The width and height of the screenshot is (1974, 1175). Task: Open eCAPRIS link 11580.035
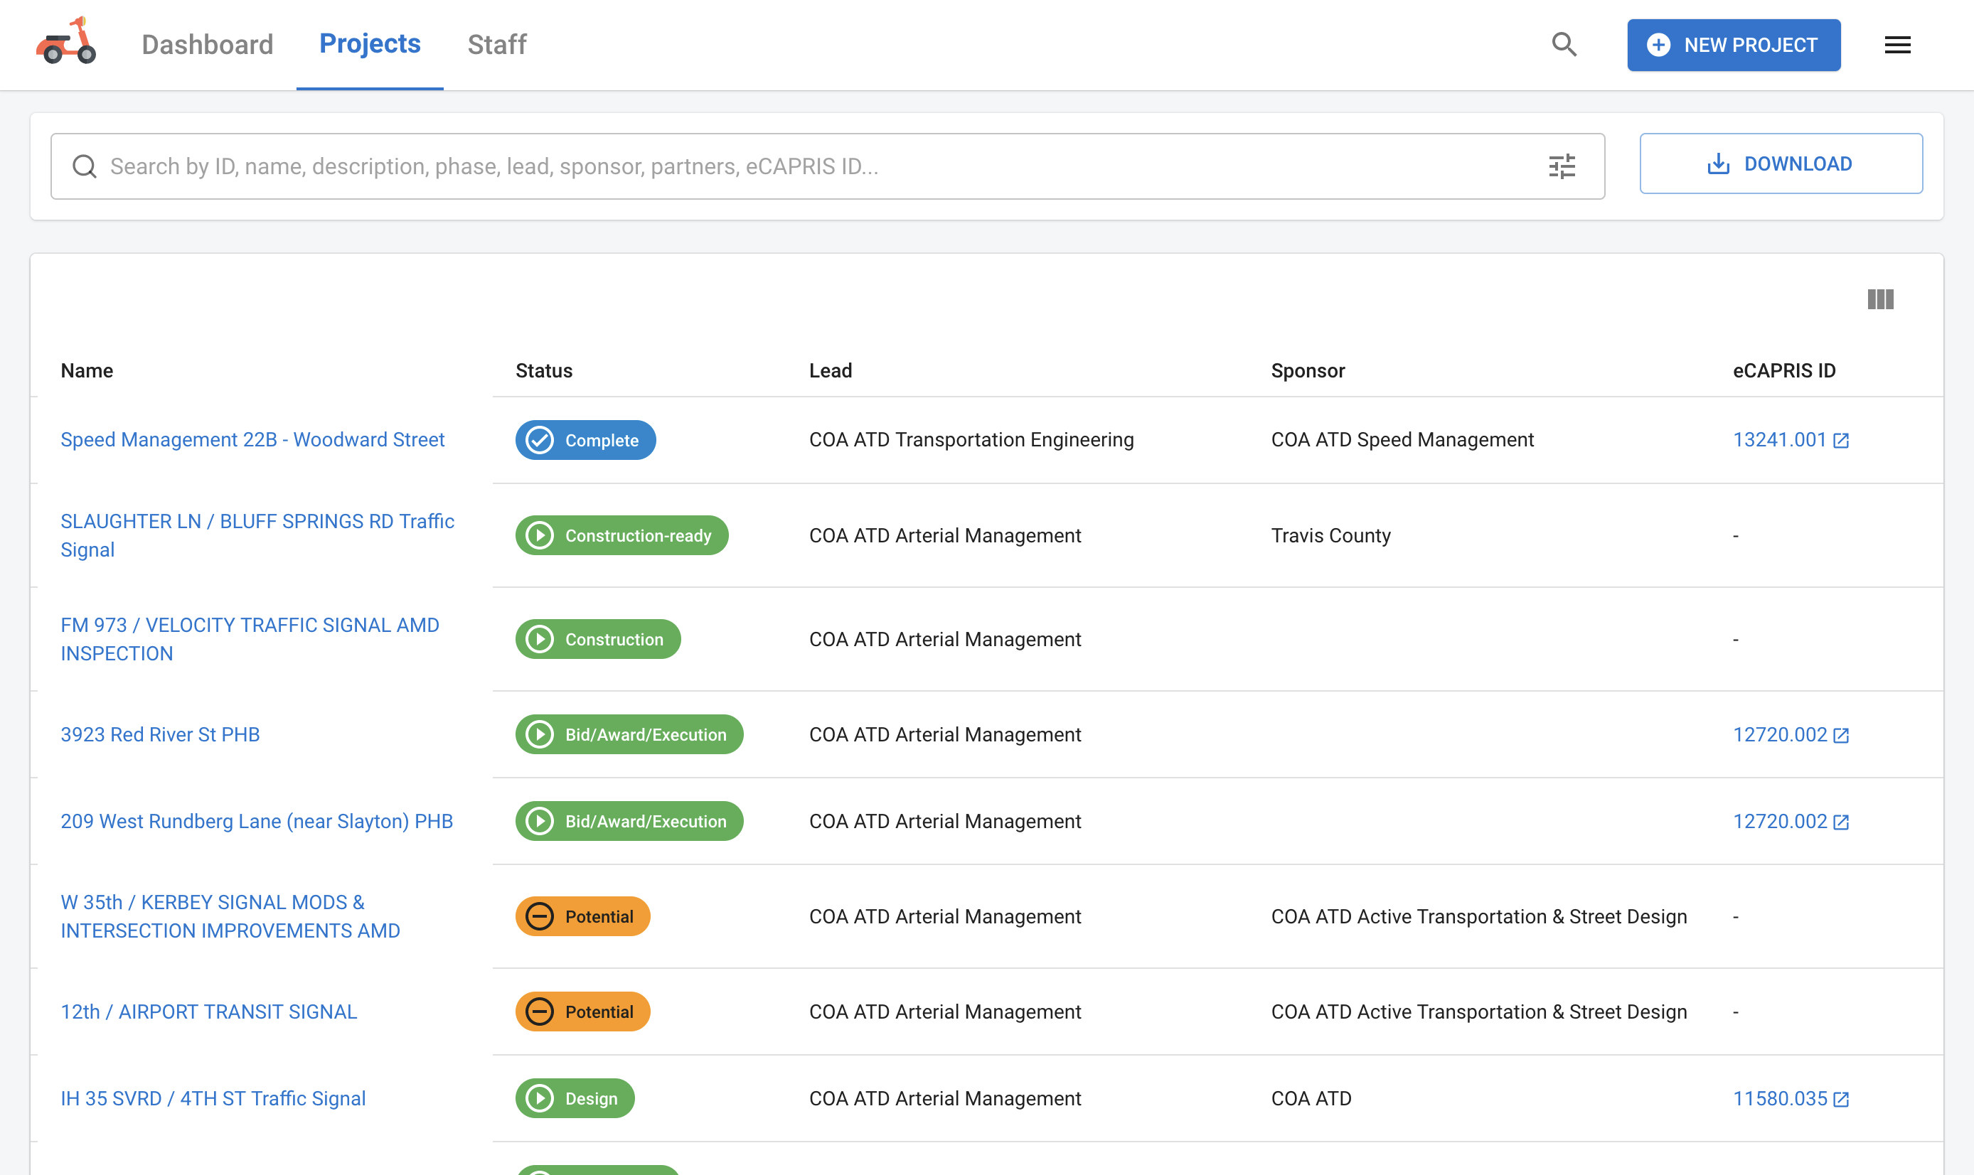[x=1791, y=1099]
